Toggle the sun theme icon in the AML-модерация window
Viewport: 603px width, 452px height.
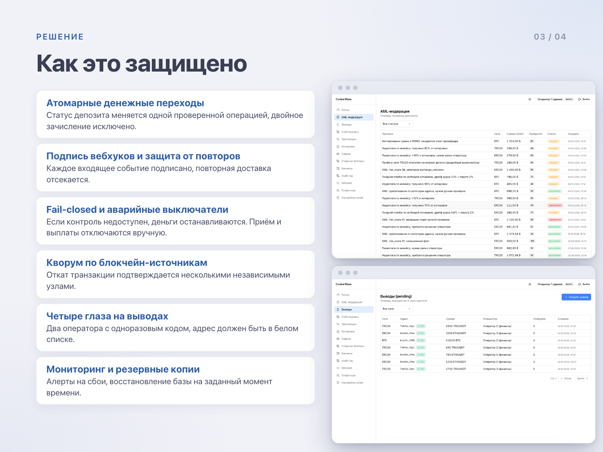pyautogui.click(x=530, y=99)
